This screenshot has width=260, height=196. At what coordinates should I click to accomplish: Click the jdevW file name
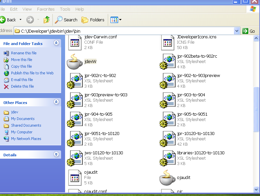[90, 62]
